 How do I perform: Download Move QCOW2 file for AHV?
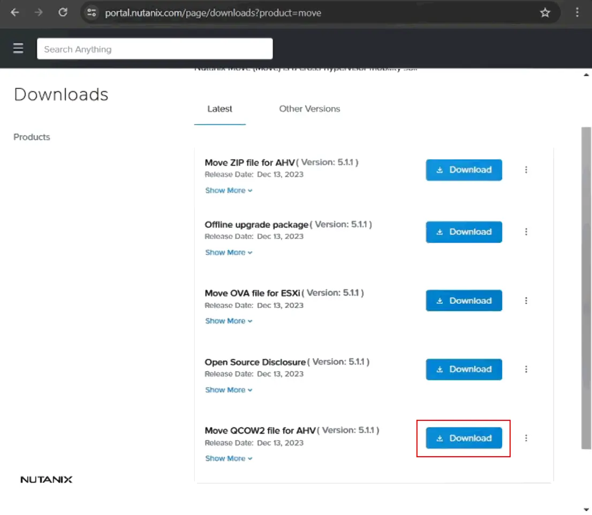click(464, 437)
